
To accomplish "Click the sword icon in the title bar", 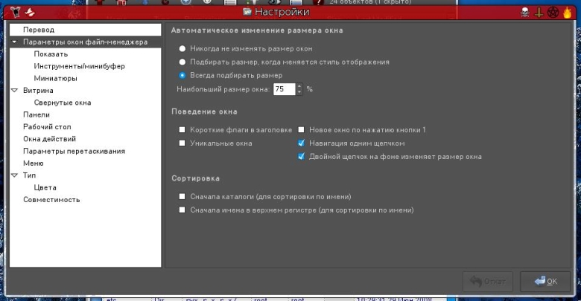I will coord(539,13).
